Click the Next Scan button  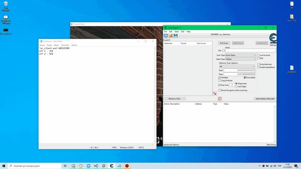point(238,43)
